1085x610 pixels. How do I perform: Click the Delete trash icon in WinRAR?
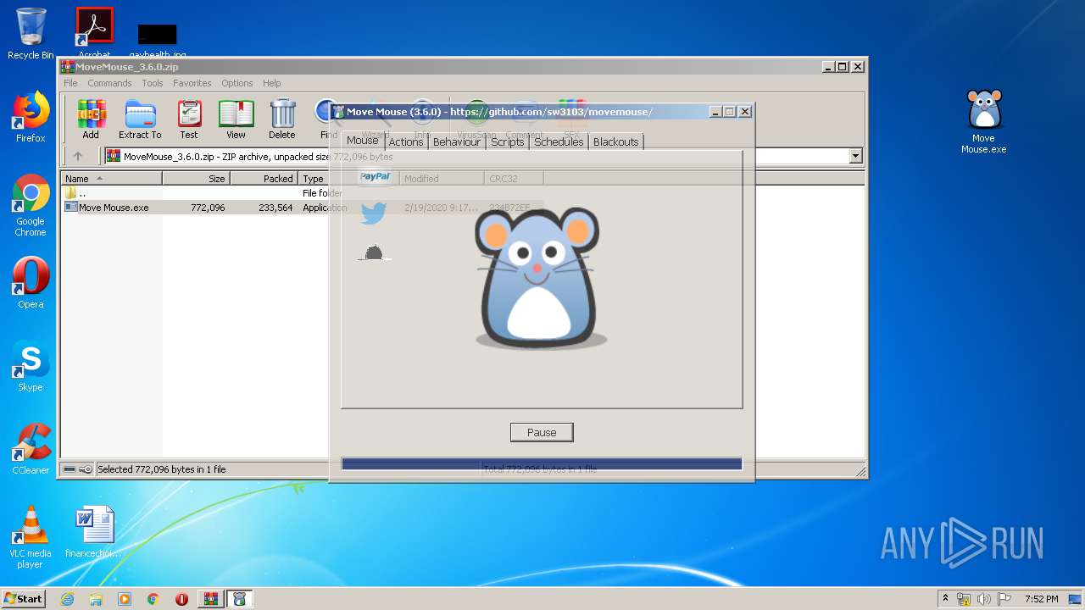[x=282, y=119]
